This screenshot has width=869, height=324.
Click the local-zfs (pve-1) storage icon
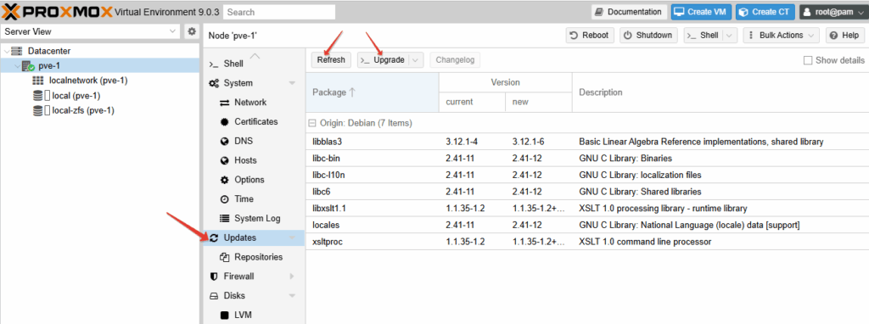37,111
